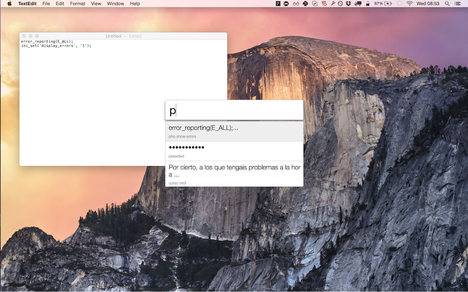This screenshot has height=292, width=468.
Task: Open the Edit menu
Action: pyautogui.click(x=60, y=3)
